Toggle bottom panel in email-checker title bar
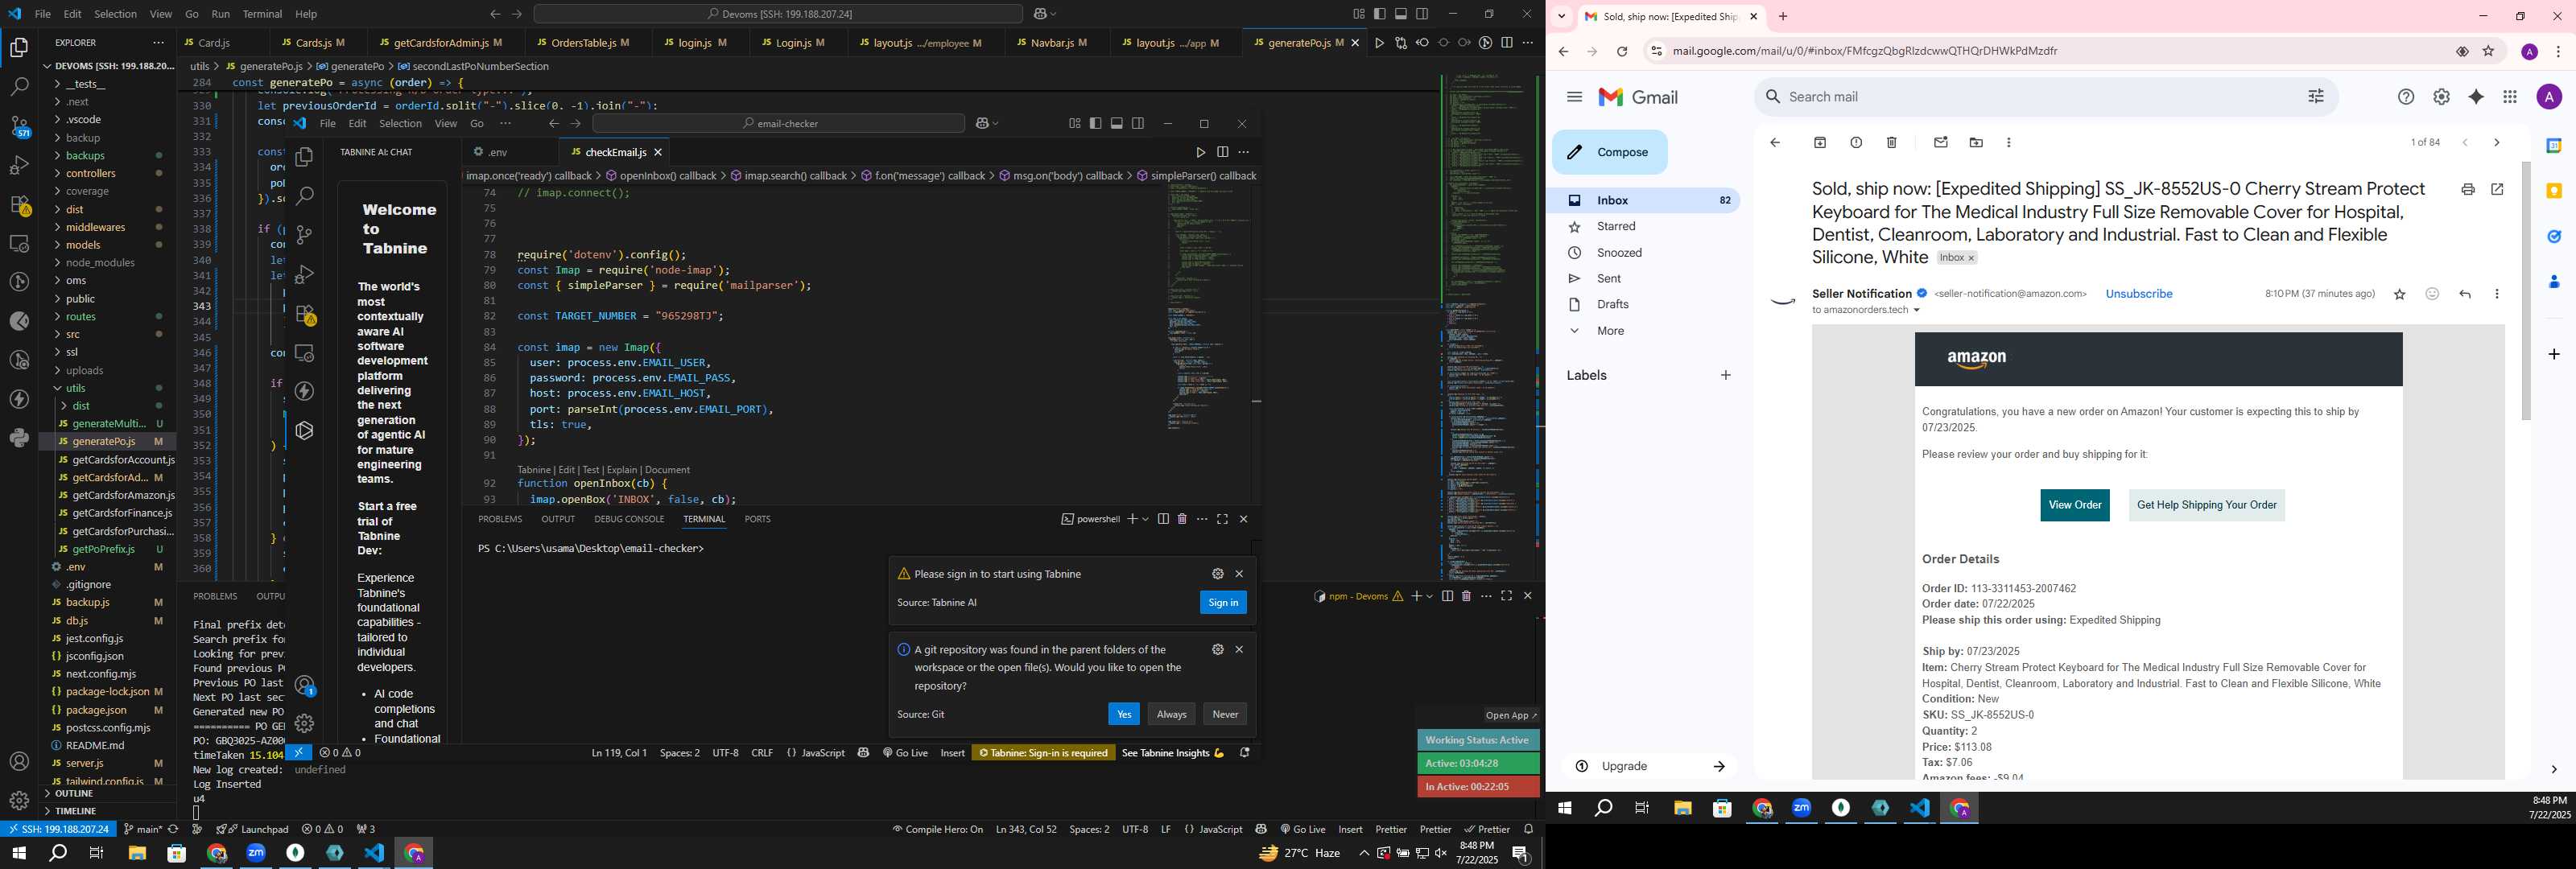 [1117, 124]
